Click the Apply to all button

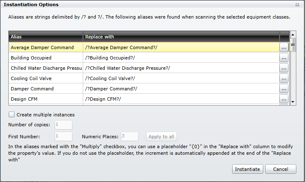tap(161, 137)
